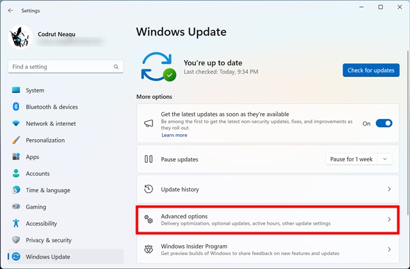Minimize the Settings window
This screenshot has width=410, height=269.
361,7
